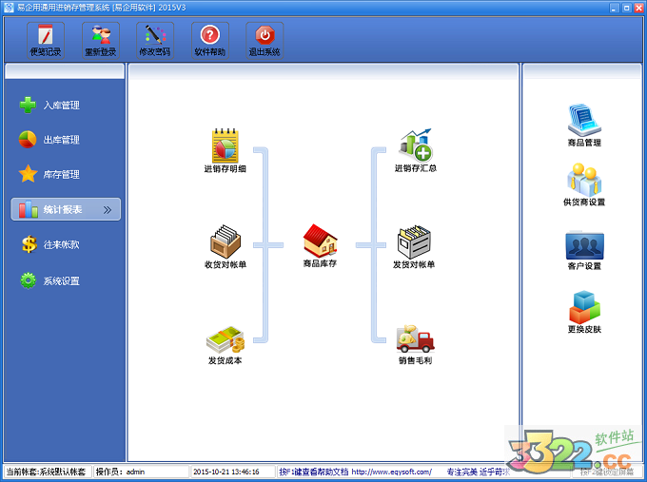The image size is (647, 482).
Task: Open the 发货成本 money icon
Action: [x=225, y=345]
